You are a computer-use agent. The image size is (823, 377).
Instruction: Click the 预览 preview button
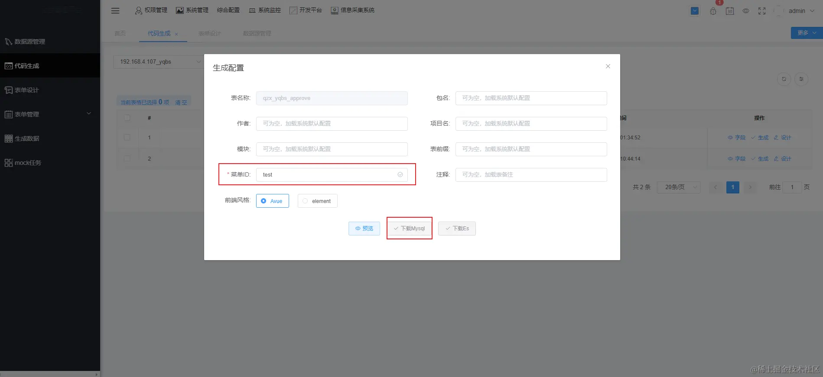pyautogui.click(x=364, y=229)
